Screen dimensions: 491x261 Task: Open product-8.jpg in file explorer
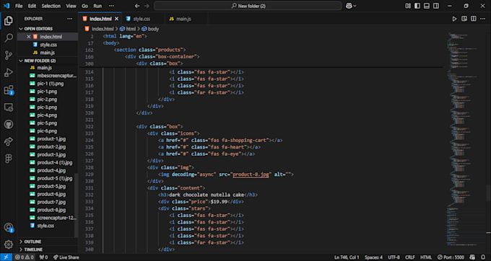(47, 210)
